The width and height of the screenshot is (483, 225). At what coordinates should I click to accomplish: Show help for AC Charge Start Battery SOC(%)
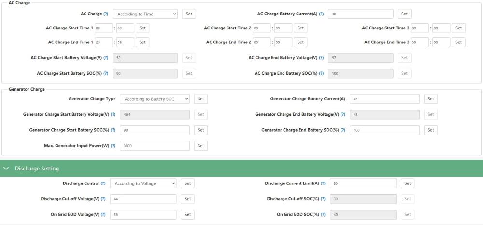106,73
